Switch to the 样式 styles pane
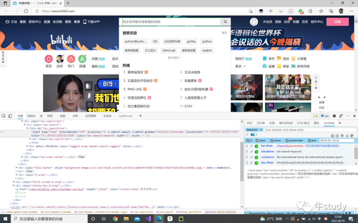Viewport: 358px width, 223px height. [250, 123]
